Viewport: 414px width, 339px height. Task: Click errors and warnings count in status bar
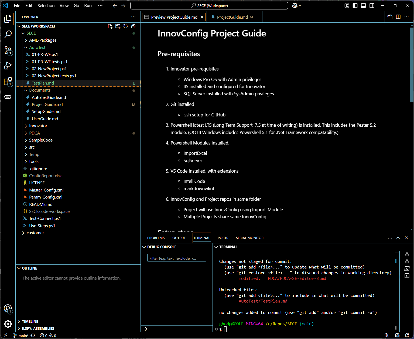click(x=48, y=335)
